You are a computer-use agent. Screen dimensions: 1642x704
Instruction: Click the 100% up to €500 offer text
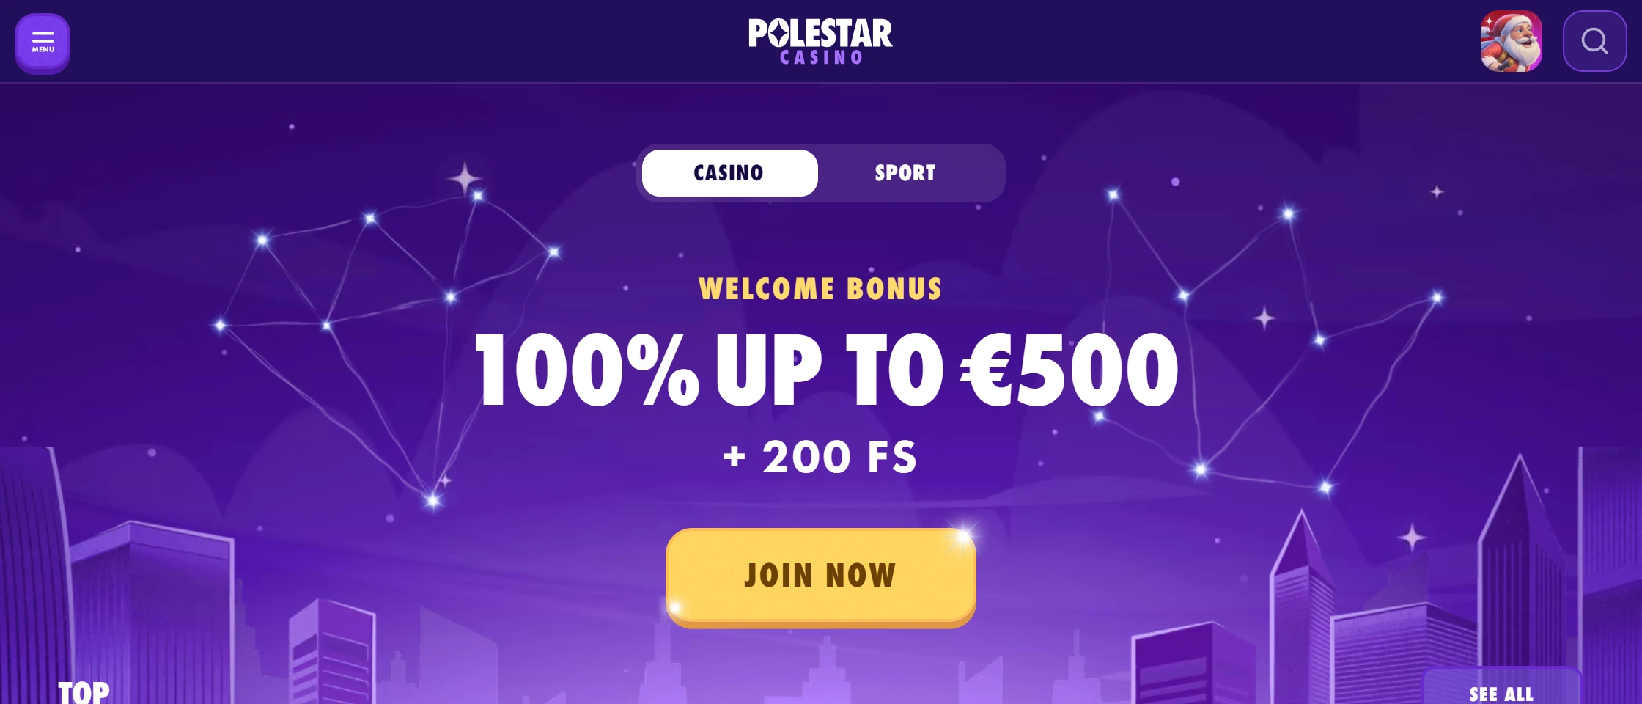point(826,369)
